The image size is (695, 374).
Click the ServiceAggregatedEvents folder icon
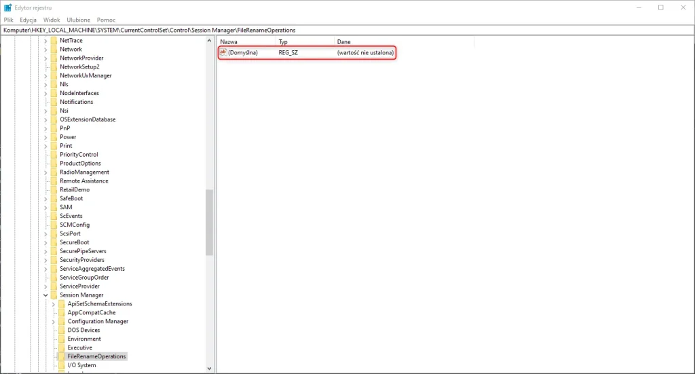(54, 269)
